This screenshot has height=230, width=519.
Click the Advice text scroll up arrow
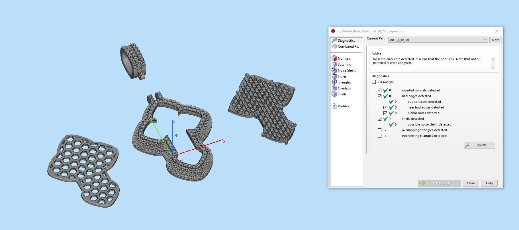pos(493,59)
